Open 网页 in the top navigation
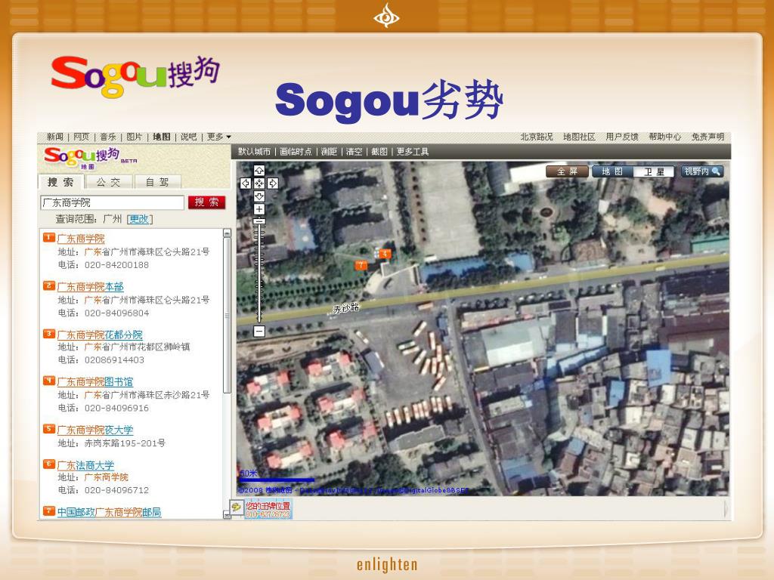Screen dimensions: 774x580 [x=82, y=137]
